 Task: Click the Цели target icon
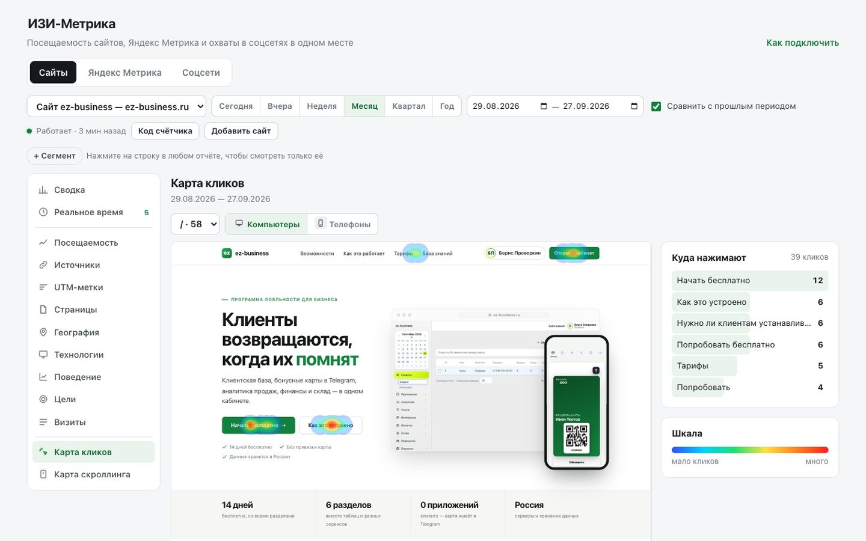pos(43,399)
